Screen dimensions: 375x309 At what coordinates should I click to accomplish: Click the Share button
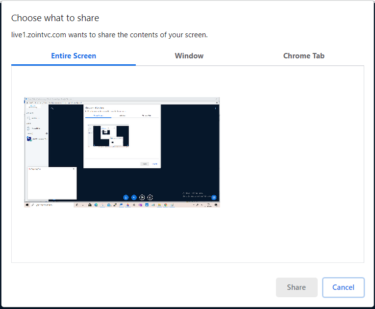[297, 287]
